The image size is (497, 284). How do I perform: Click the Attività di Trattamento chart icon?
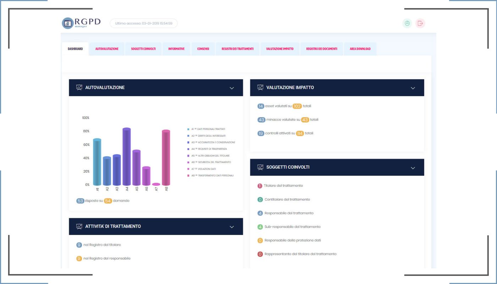point(79,226)
